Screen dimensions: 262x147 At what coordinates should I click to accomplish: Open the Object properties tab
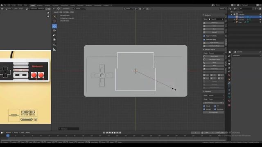229,79
